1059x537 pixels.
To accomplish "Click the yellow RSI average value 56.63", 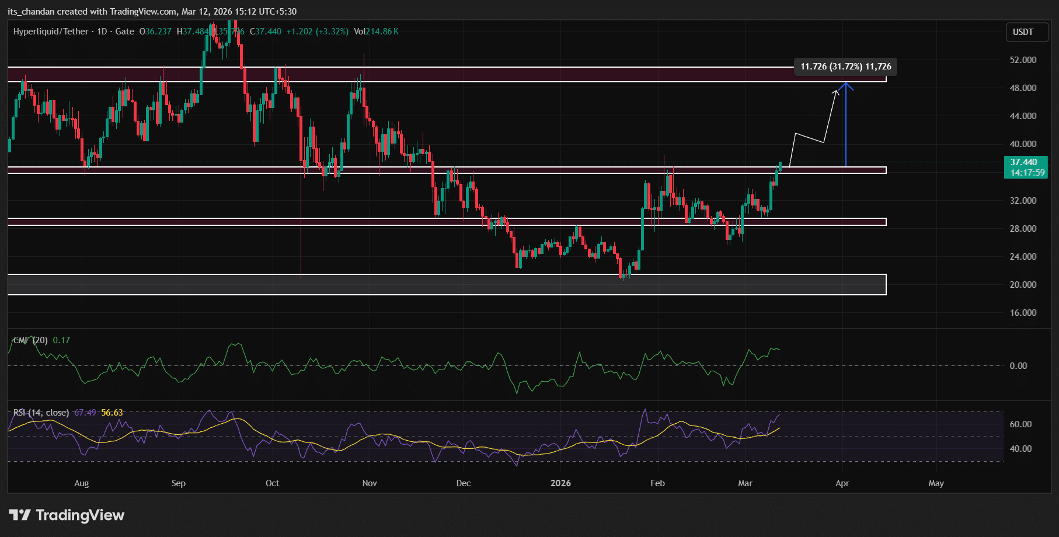I will (x=112, y=413).
